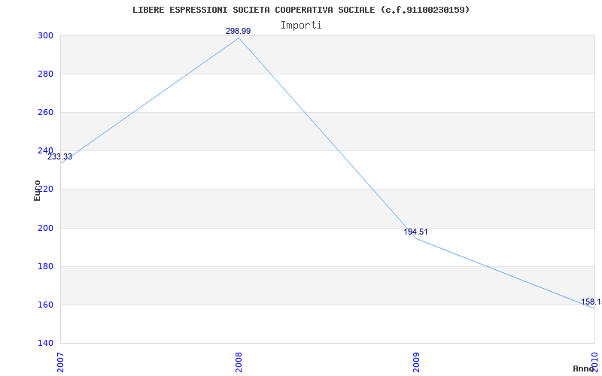The height and width of the screenshot is (376, 602).
Task: Click the 260 y-axis tick label
Action: [x=45, y=112]
